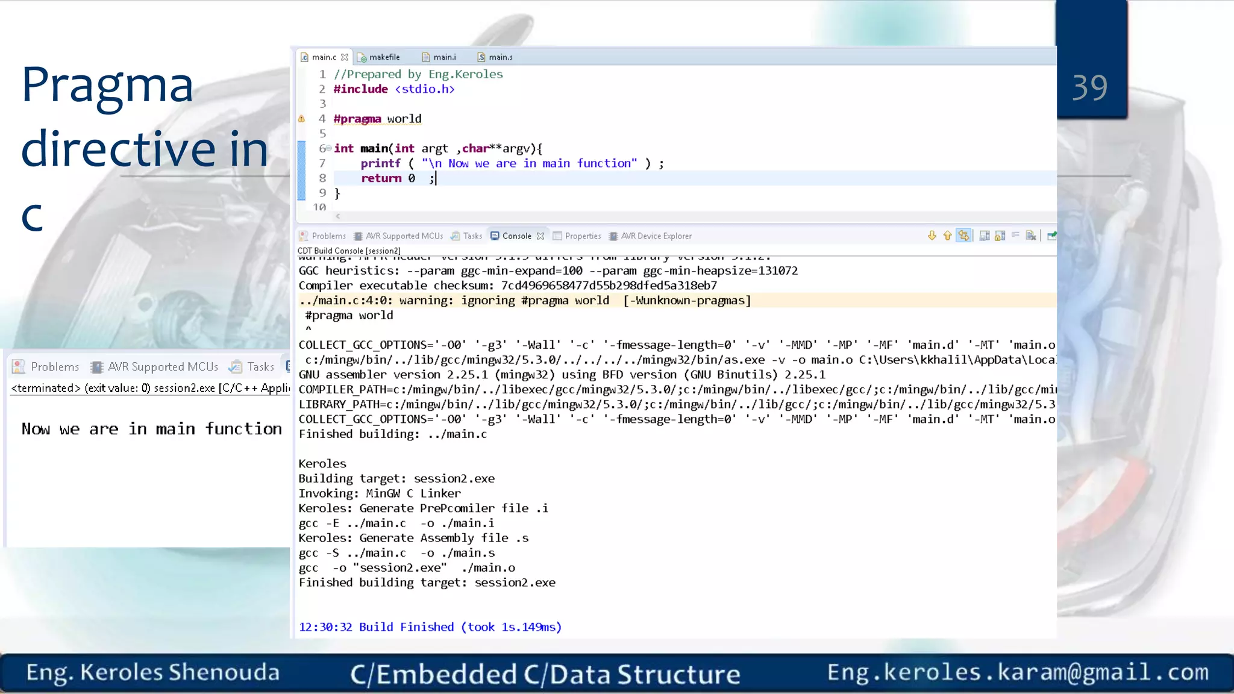The height and width of the screenshot is (694, 1234).
Task: Click 'CDT Build Console [session2]' label
Action: [x=349, y=251]
